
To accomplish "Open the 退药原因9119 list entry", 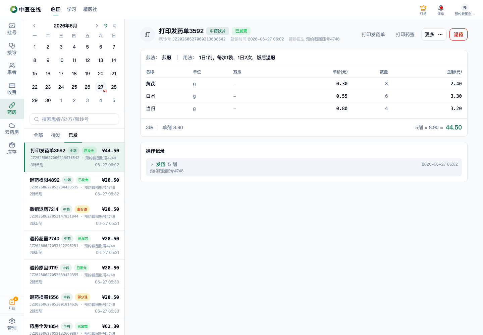I will click(x=74, y=274).
